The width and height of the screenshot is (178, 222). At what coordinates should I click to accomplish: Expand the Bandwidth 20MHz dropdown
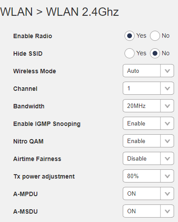148,106
